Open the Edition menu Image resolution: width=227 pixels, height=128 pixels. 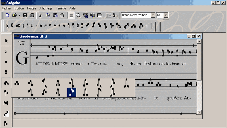pyautogui.click(x=19, y=8)
